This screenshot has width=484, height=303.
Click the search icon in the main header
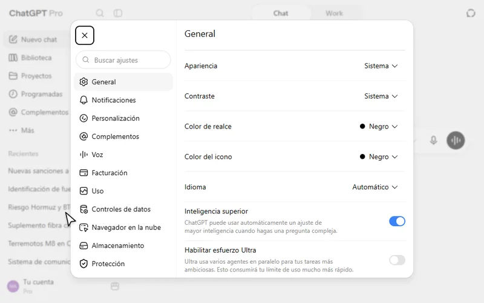tap(100, 13)
